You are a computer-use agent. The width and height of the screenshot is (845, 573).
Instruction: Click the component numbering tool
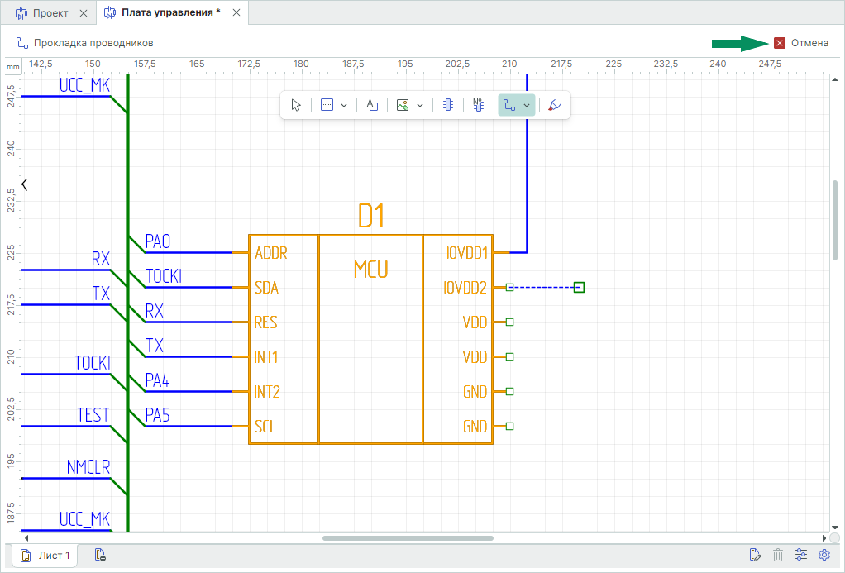(478, 105)
